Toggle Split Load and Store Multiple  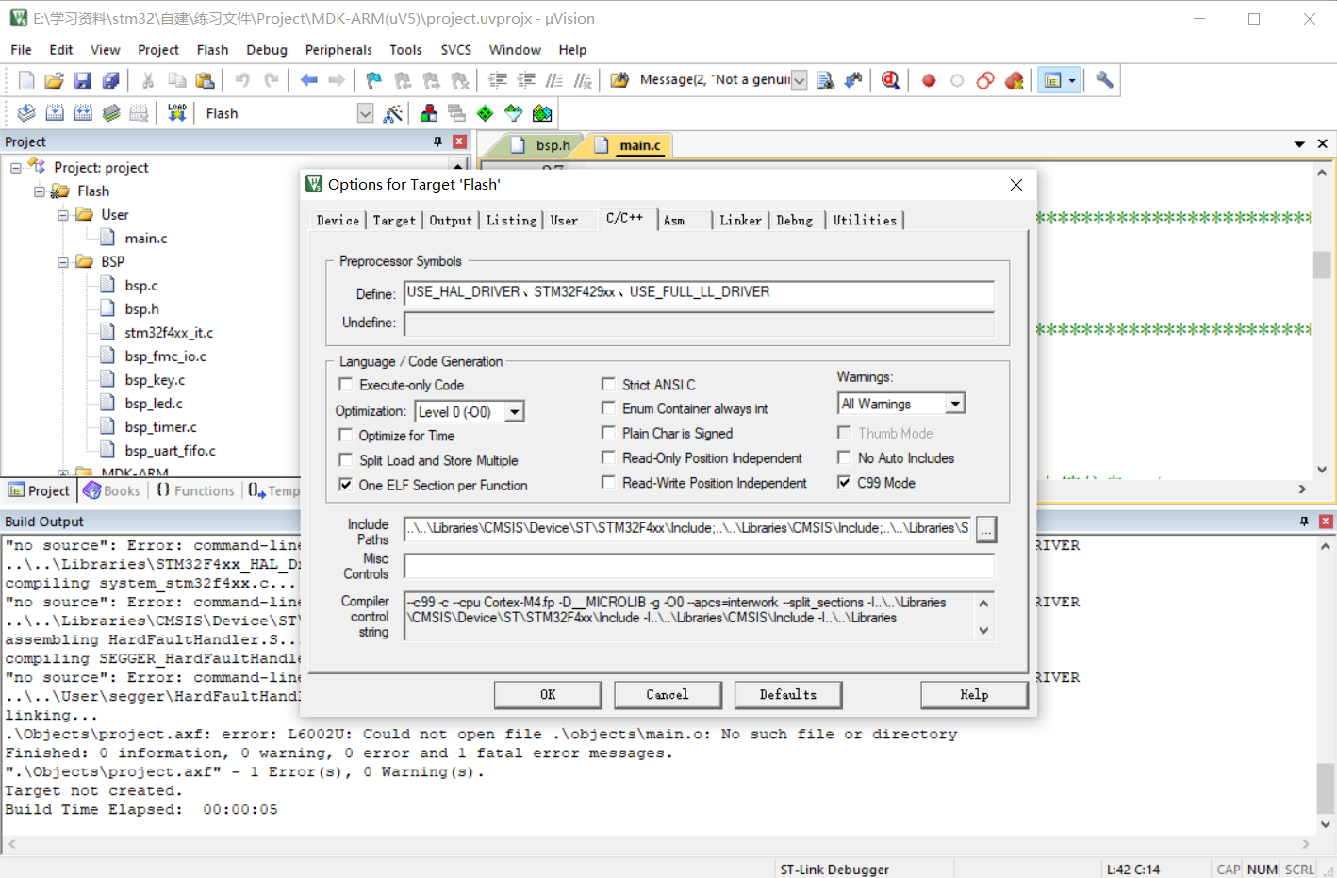tap(346, 459)
